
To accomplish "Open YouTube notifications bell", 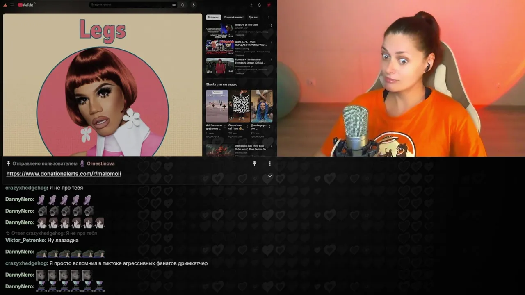I will (x=259, y=5).
